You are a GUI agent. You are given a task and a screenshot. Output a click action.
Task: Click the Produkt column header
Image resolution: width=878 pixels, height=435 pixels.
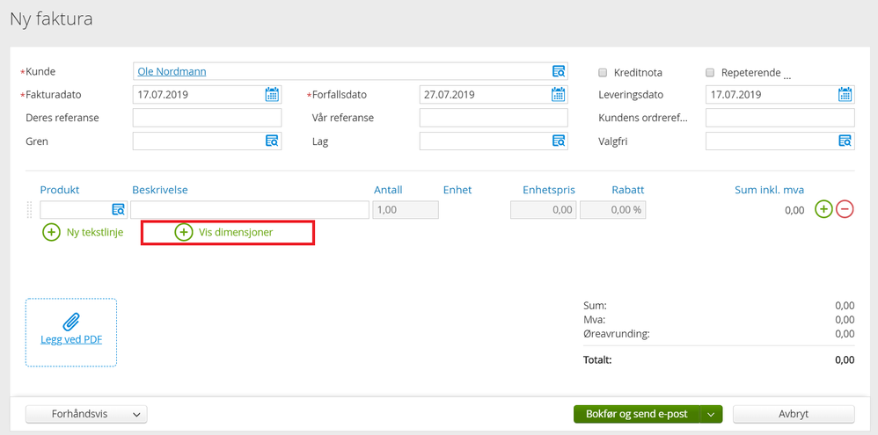(x=60, y=190)
